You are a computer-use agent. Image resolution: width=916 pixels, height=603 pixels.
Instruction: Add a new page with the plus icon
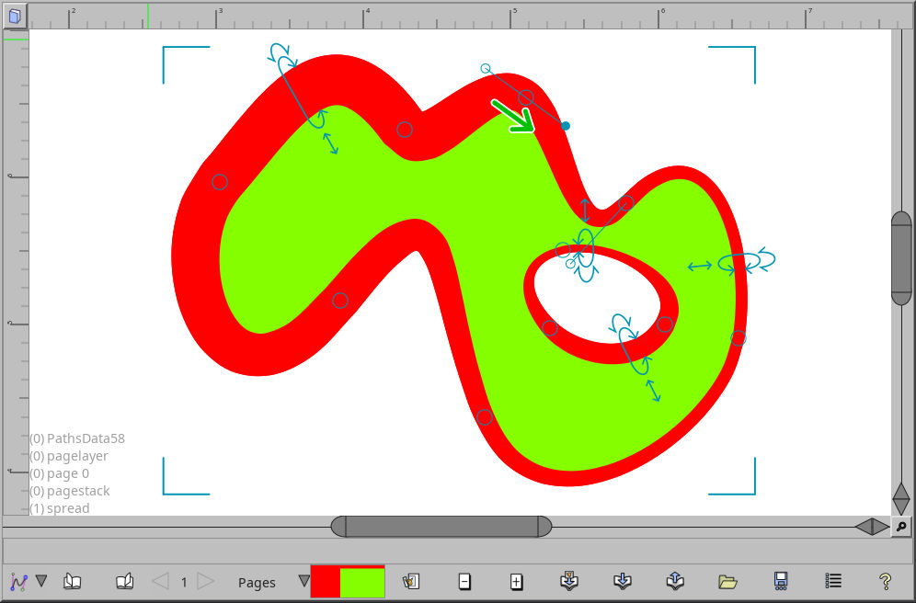pyautogui.click(x=516, y=581)
